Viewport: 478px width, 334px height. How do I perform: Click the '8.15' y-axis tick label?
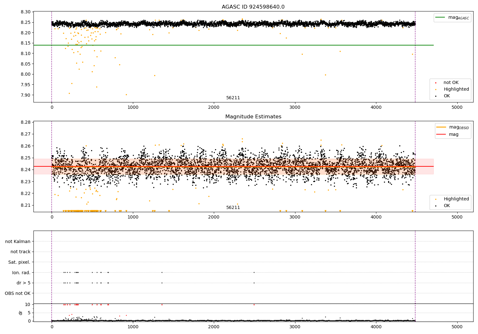coord(25,43)
